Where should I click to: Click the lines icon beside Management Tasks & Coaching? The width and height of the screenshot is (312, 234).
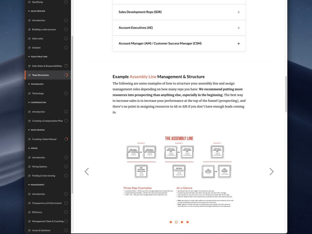(x=29, y=222)
